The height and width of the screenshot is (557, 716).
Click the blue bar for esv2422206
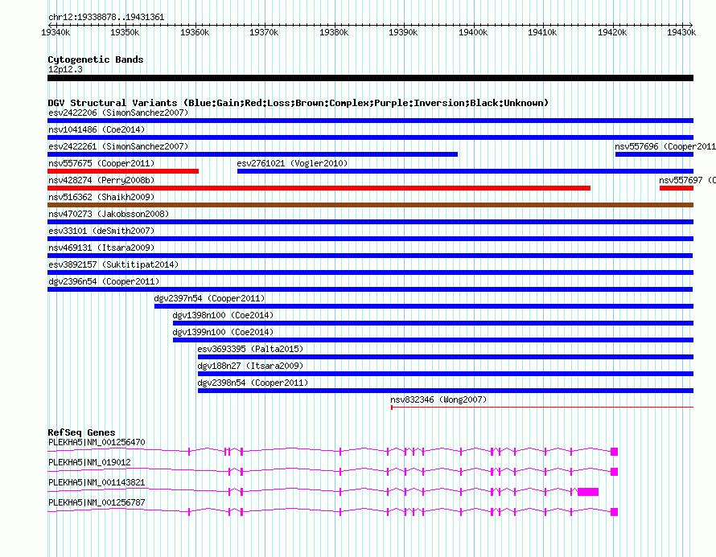point(370,121)
